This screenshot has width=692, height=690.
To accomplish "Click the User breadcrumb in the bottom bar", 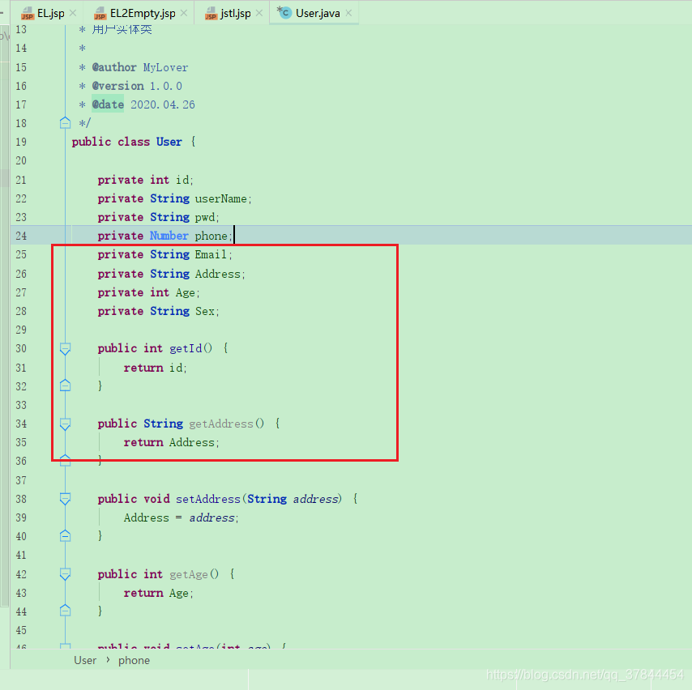I will click(85, 661).
